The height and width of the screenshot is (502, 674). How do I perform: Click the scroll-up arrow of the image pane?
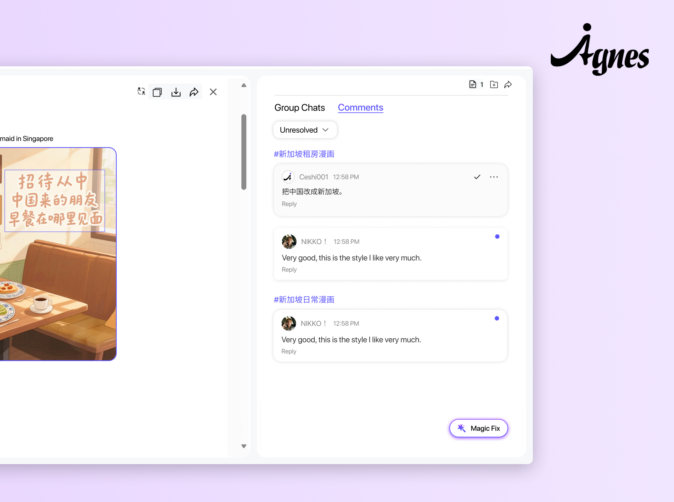[x=244, y=86]
